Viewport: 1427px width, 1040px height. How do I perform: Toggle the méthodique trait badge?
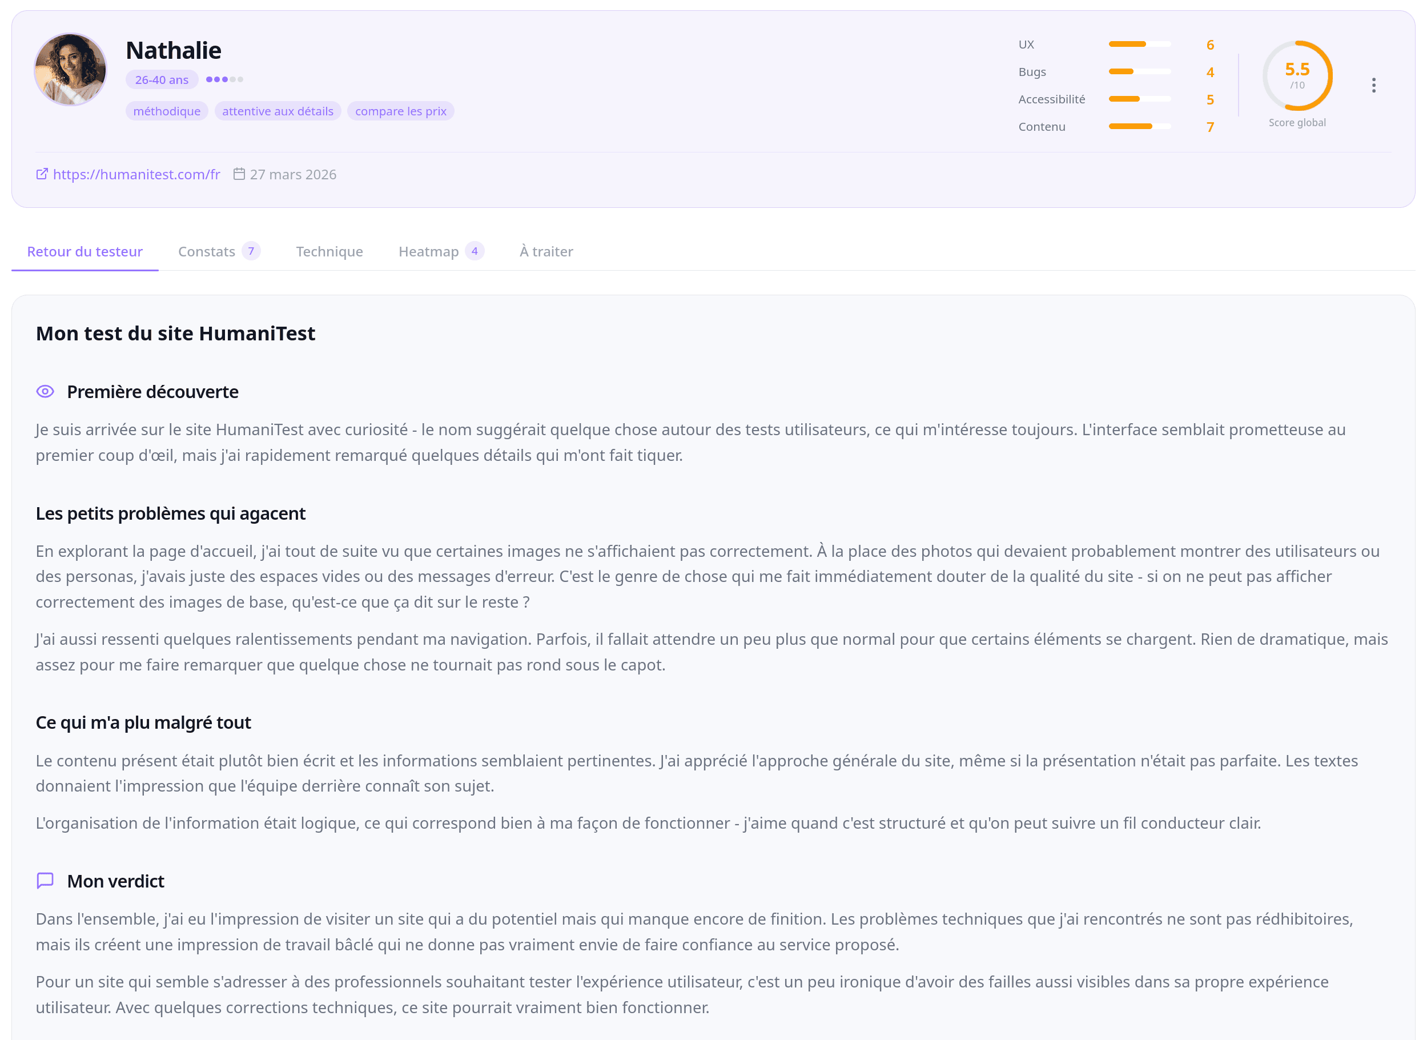pyautogui.click(x=166, y=111)
